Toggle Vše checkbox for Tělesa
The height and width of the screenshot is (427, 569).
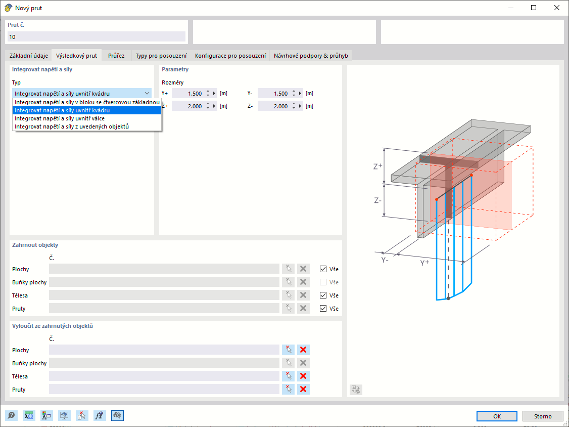323,295
